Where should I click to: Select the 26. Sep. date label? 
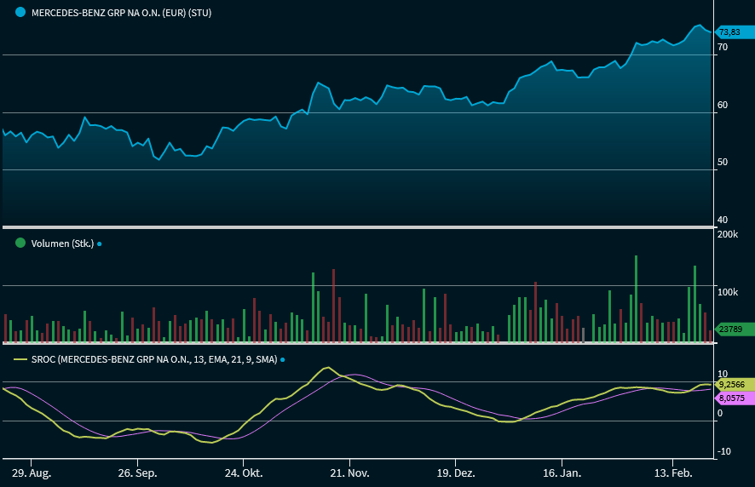[x=136, y=472]
